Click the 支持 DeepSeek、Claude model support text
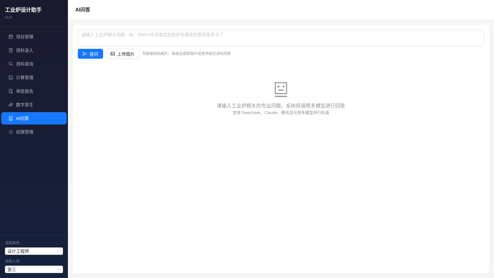Viewport: 494px width, 278px height. 281,113
